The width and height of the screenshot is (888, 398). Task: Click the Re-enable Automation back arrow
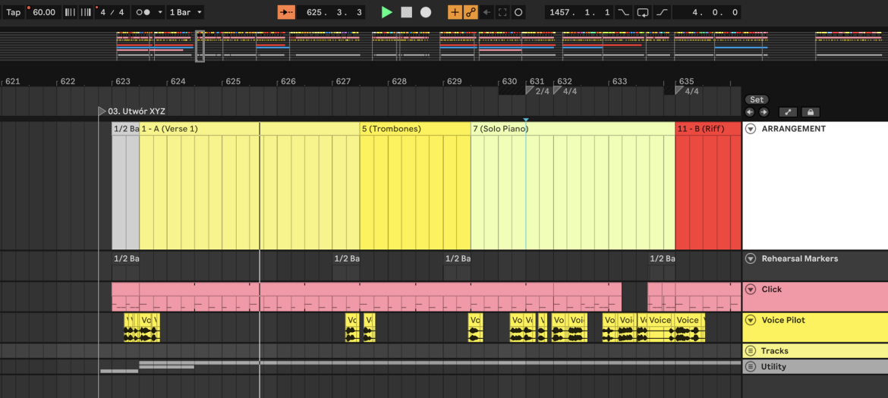click(x=487, y=12)
